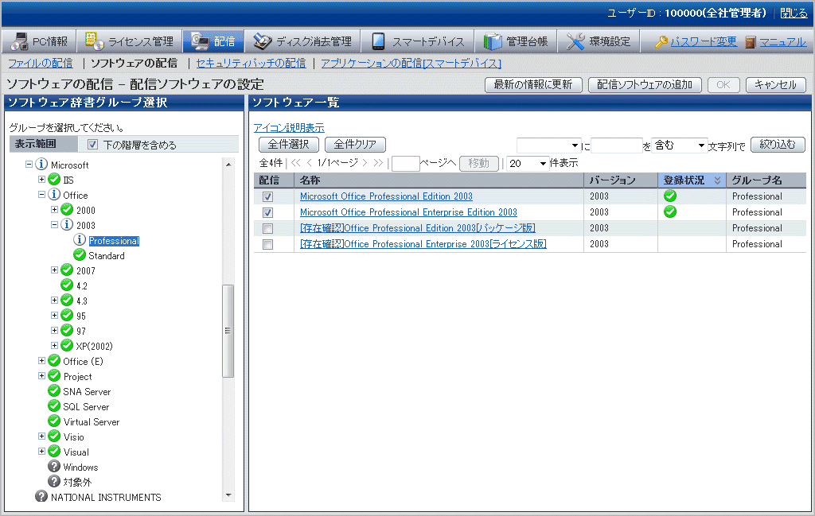Click the tree scrollbar up arrow
The width and height of the screenshot is (815, 516).
click(x=228, y=164)
